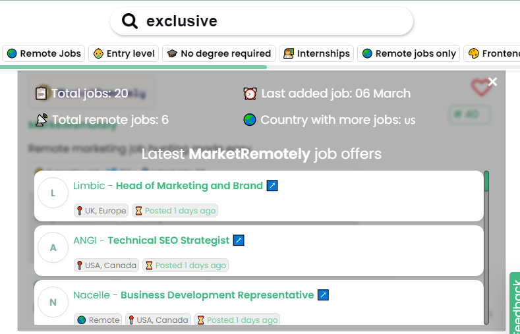
Task: Click the job list scrollbar
Action: [486, 250]
